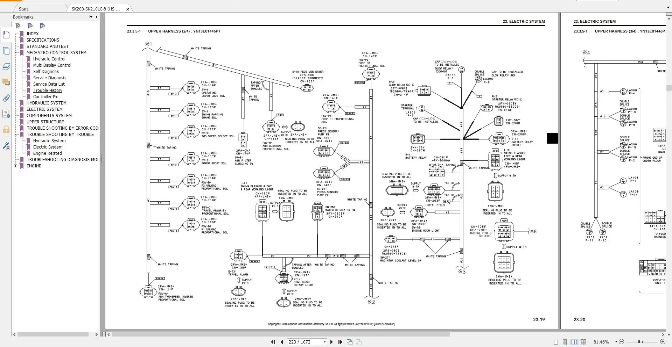Select the SK200-SK210LC-8 document tab

[93, 9]
